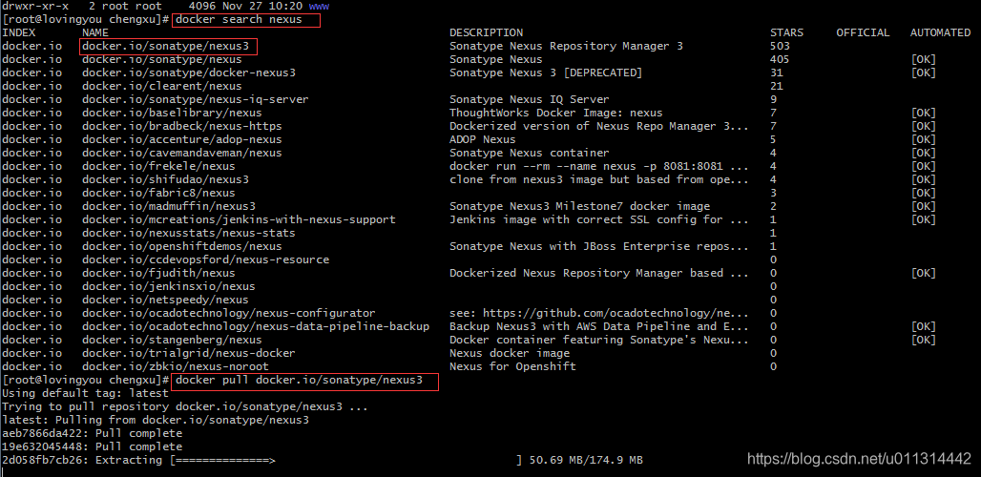Click docker.io/netspeedy/nexus entry

pyautogui.click(x=165, y=300)
